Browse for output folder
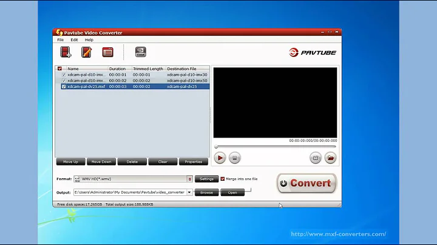437x245 pixels. (x=206, y=192)
